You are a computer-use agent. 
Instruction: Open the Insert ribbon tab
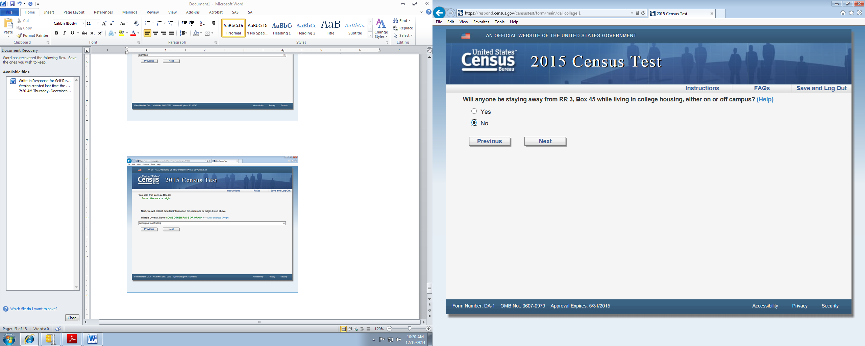49,12
